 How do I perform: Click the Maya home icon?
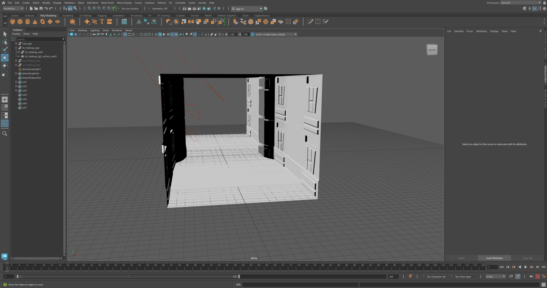[x=4, y=3]
